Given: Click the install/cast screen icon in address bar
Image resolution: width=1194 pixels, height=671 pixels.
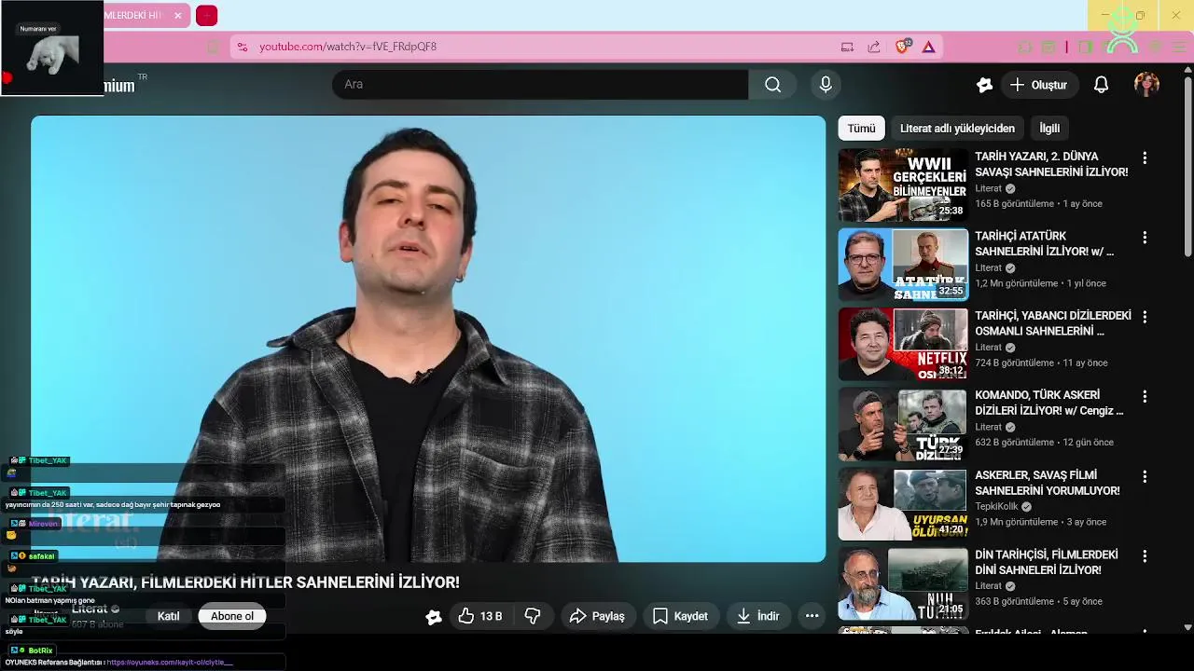Looking at the screenshot, I should [x=847, y=47].
